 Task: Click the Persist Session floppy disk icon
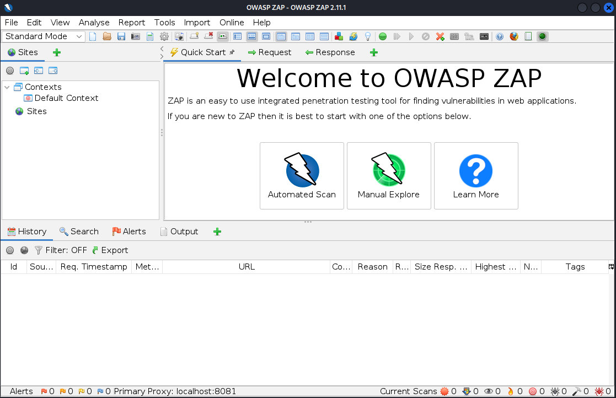121,36
